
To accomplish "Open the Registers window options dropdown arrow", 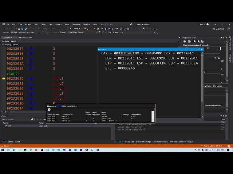I will click(197, 49).
